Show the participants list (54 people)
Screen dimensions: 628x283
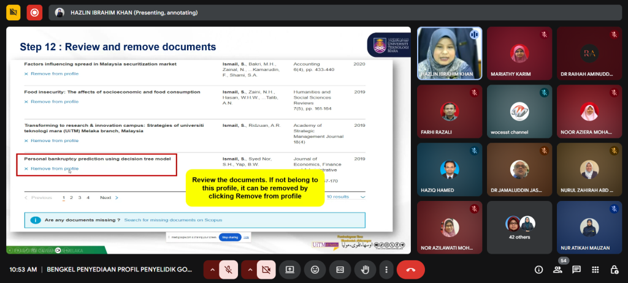click(x=557, y=270)
